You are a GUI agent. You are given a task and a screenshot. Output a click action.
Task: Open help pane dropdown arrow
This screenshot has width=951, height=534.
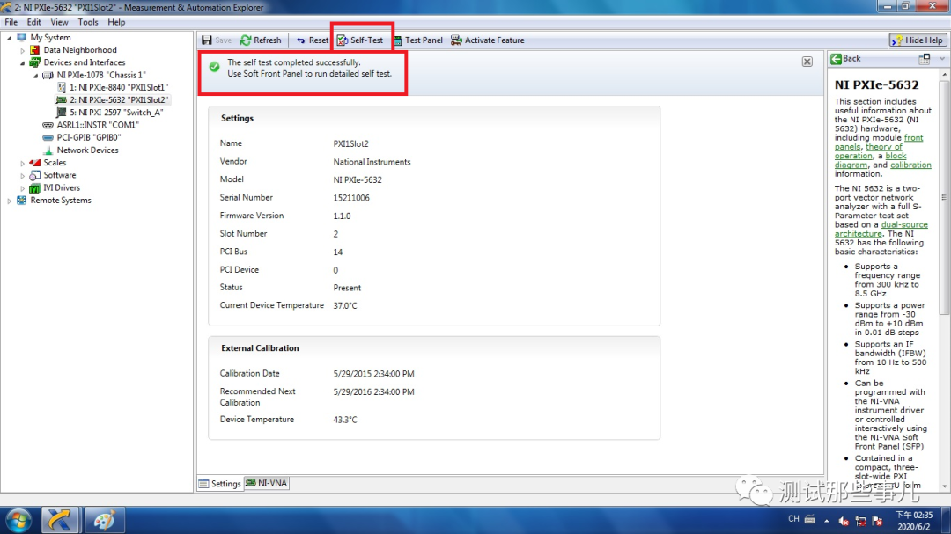(x=942, y=59)
